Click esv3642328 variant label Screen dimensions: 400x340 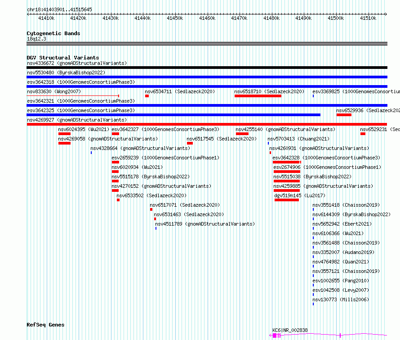pos(326,158)
